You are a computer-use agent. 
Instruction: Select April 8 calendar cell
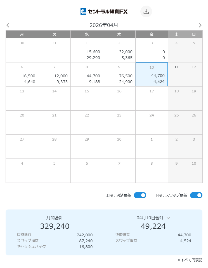pyautogui.click(x=87, y=74)
